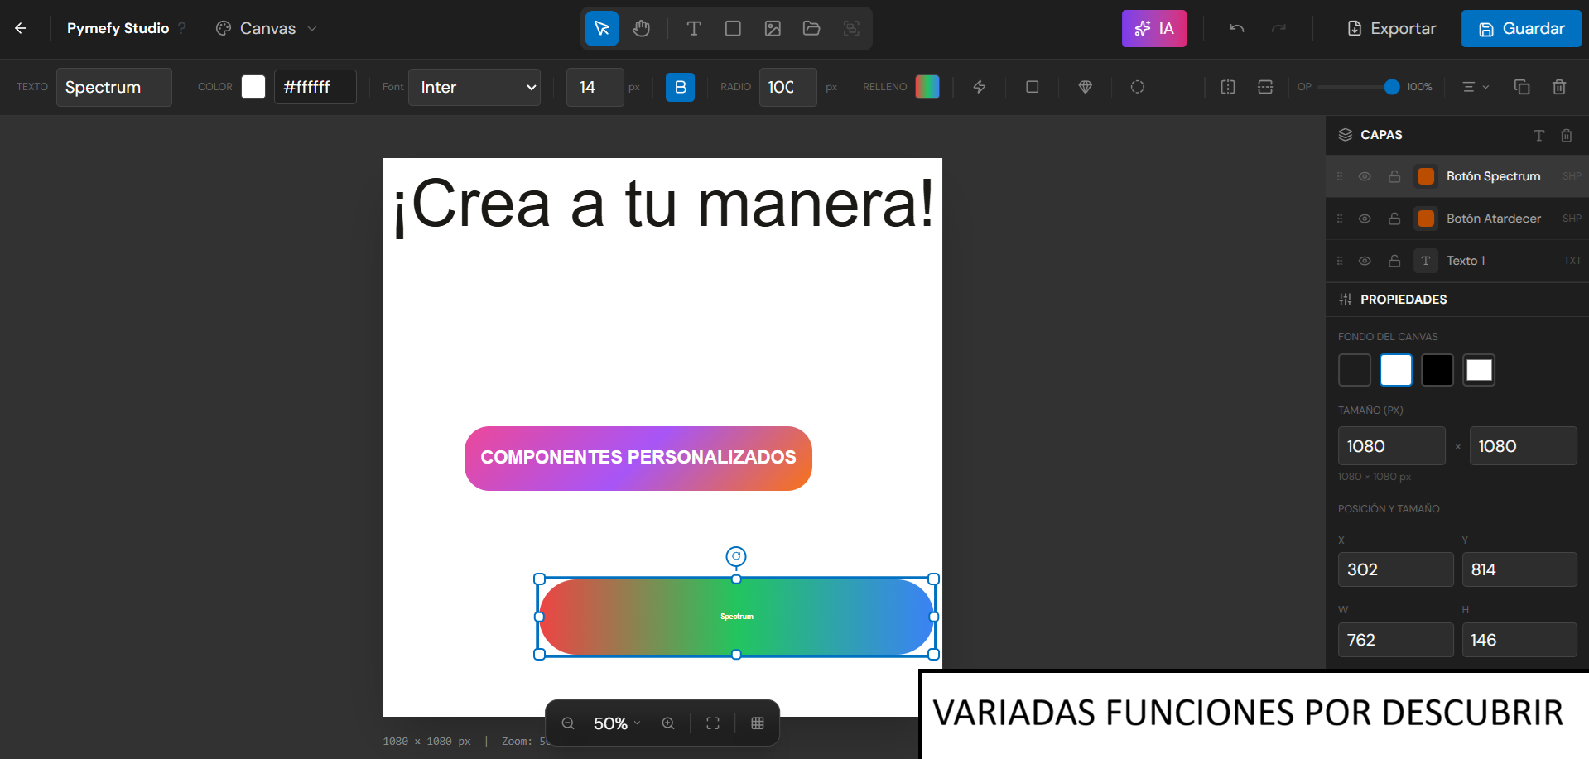This screenshot has height=759, width=1589.
Task: Open the CAPAS panel header
Action: (x=1381, y=135)
